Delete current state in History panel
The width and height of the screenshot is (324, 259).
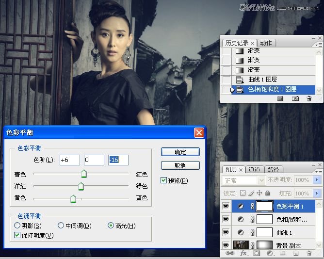(x=309, y=98)
